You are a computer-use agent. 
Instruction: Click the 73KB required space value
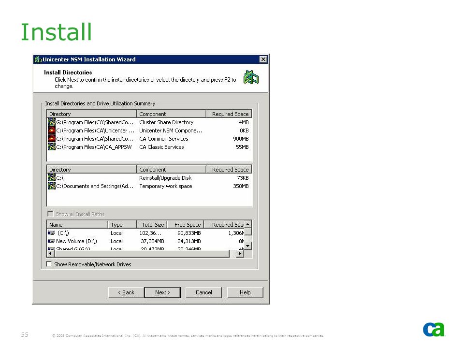pyautogui.click(x=243, y=178)
